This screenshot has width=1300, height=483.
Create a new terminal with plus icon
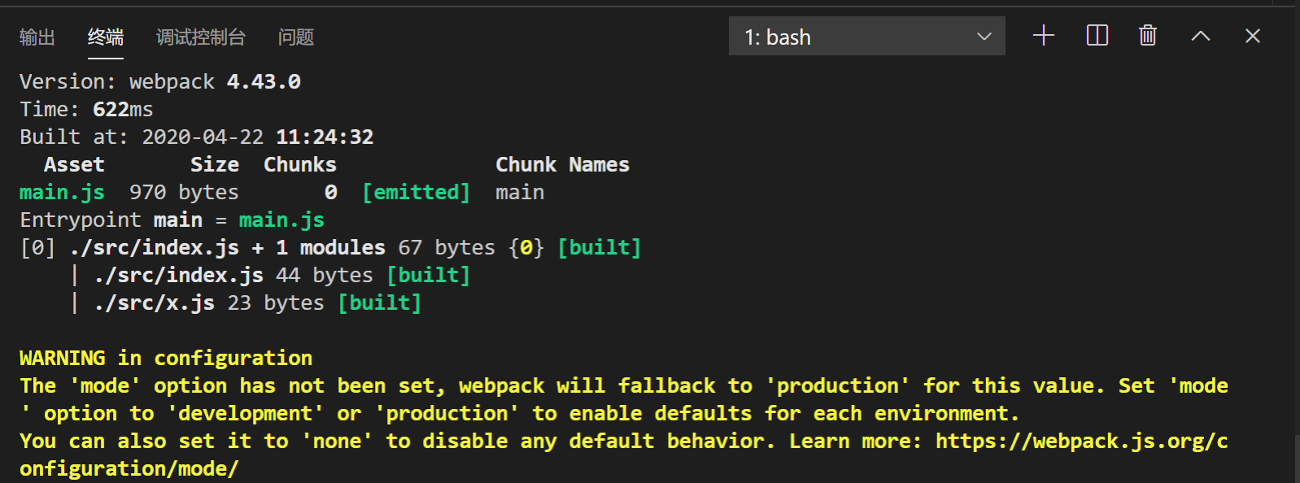coord(1044,36)
